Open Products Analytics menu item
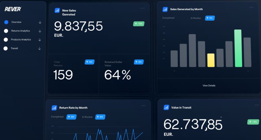 21,40
